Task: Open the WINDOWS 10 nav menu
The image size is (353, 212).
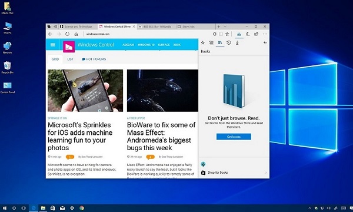Action: click(146, 45)
